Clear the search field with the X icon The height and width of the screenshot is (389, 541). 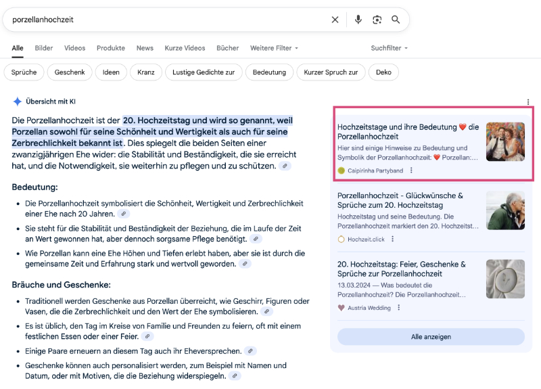pos(335,20)
